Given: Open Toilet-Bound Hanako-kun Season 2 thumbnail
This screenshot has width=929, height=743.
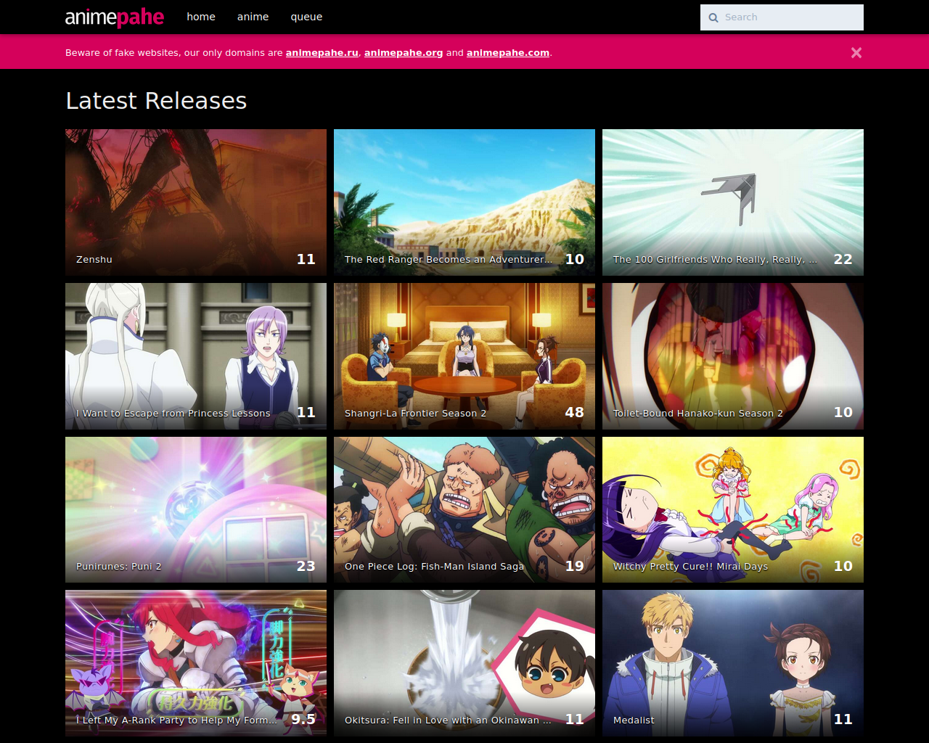Looking at the screenshot, I should tap(733, 356).
